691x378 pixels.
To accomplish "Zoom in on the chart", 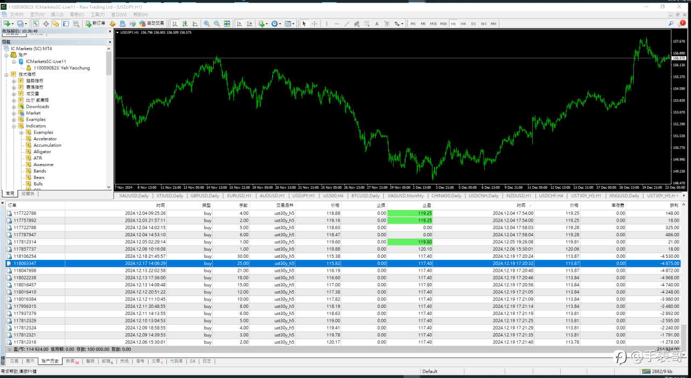I will point(207,24).
